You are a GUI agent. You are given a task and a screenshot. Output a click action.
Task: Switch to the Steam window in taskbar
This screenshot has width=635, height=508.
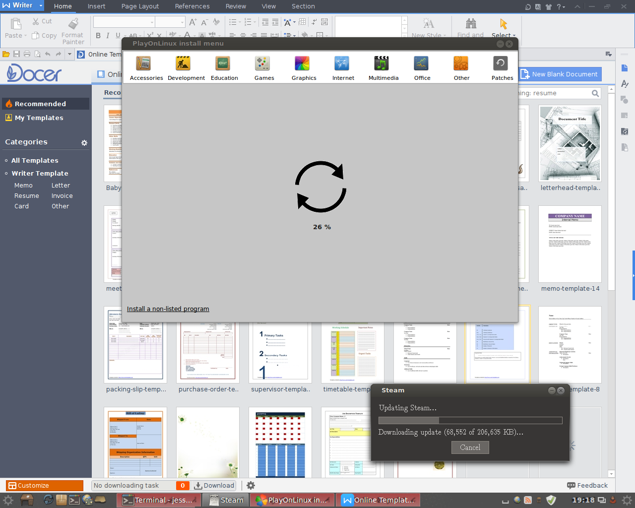pyautogui.click(x=226, y=500)
